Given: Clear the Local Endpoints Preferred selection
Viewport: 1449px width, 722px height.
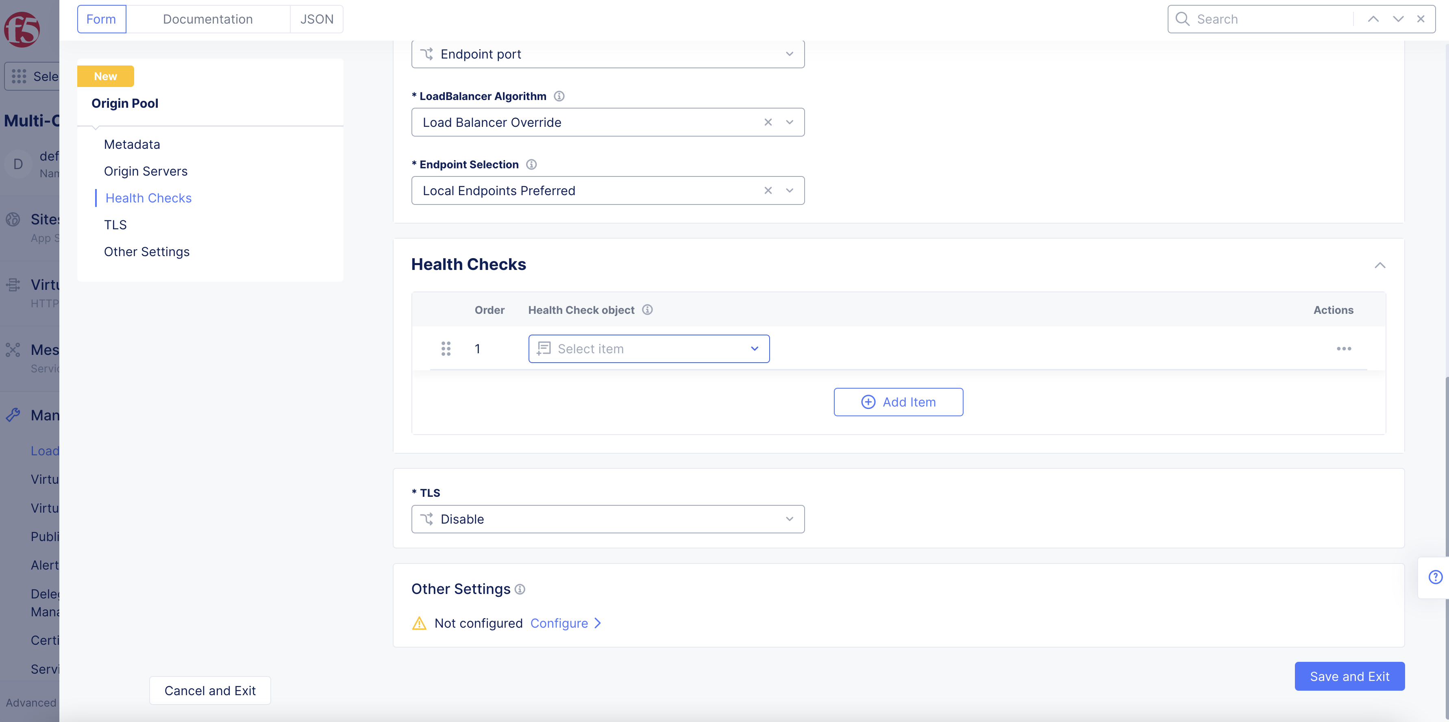Looking at the screenshot, I should coord(768,190).
